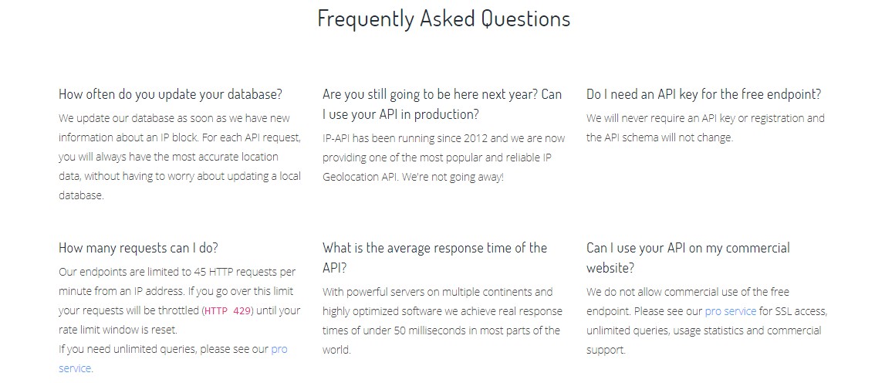Click the paragraph about updating the database
This screenshot has width=875, height=383.
tap(180, 157)
